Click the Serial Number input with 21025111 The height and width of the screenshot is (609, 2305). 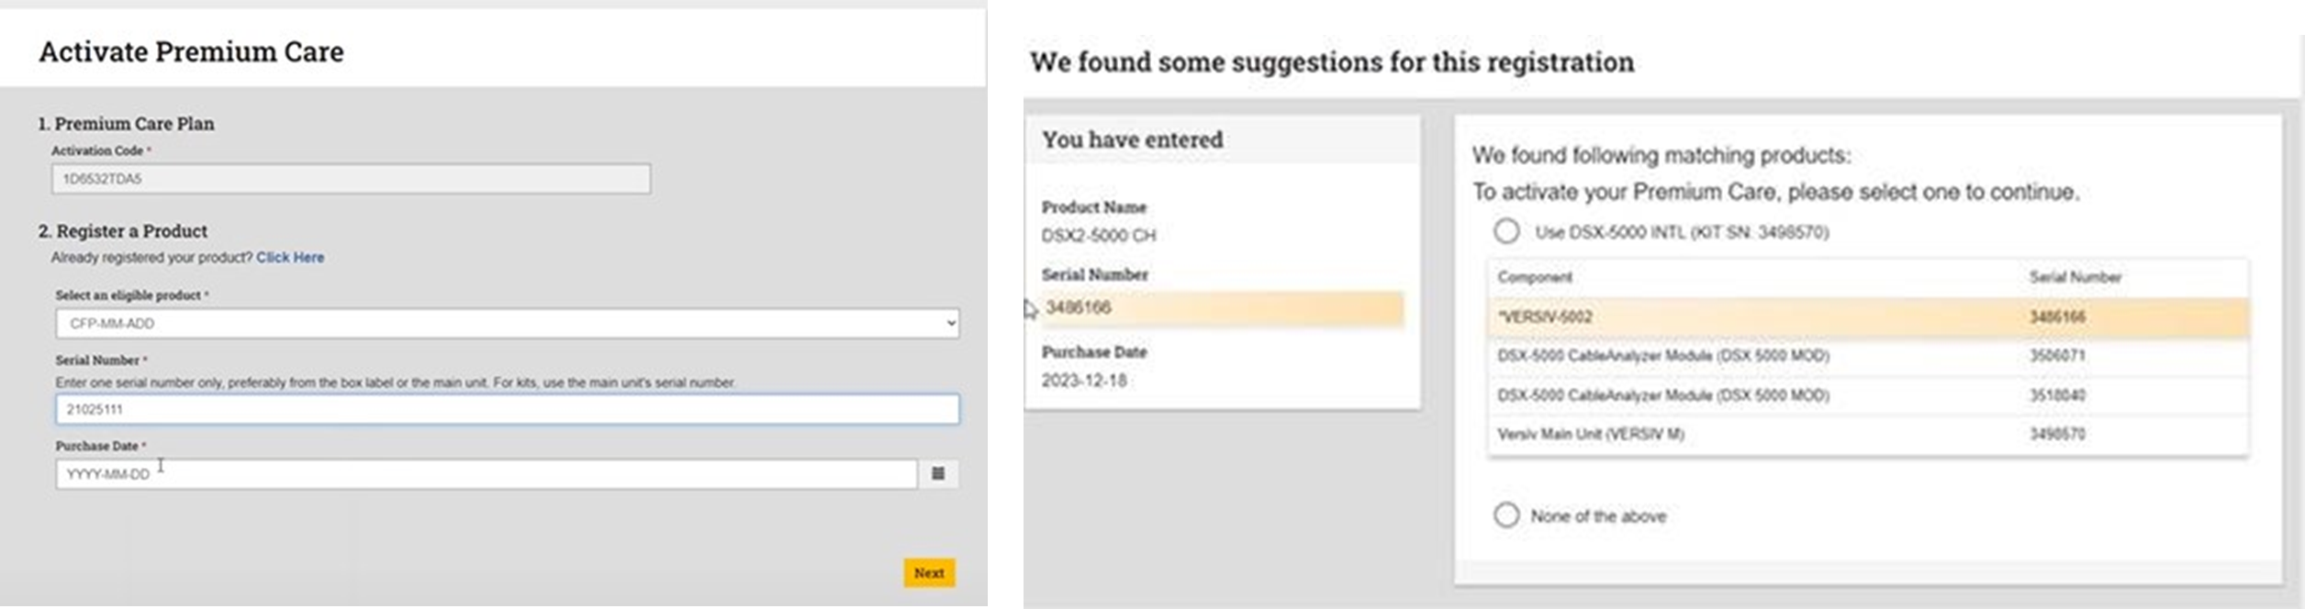[x=505, y=410]
